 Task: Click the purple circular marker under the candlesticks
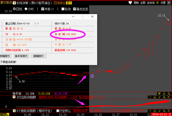coord(92,76)
